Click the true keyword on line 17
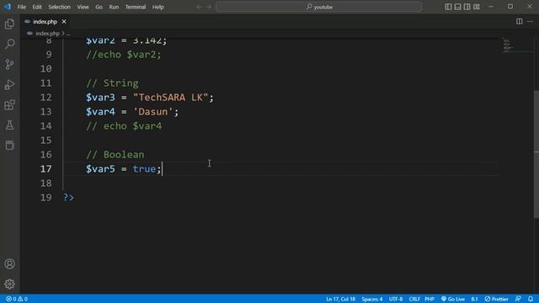This screenshot has width=539, height=303. tap(144, 168)
